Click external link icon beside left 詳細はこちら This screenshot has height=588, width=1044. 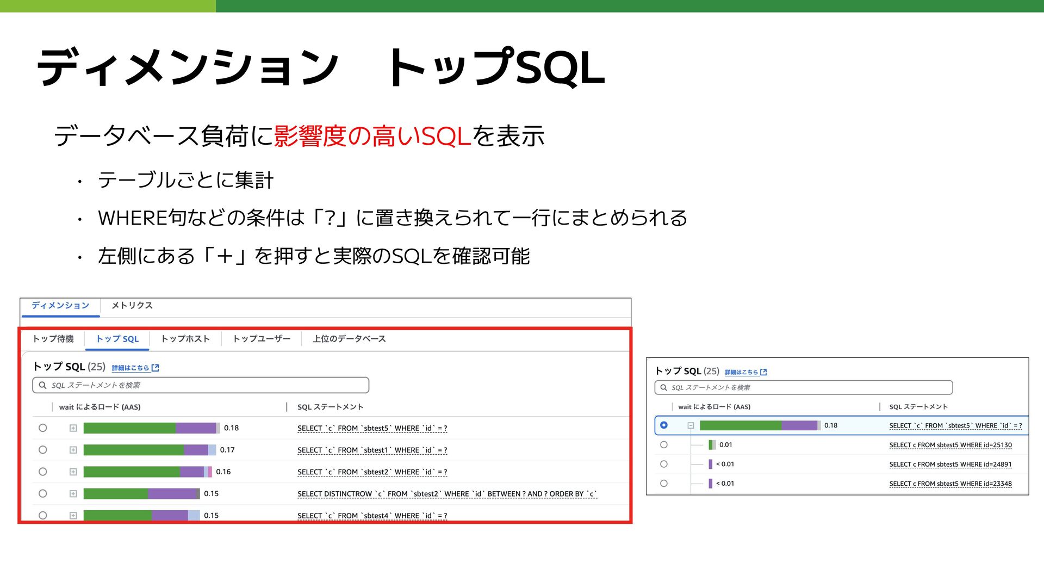(156, 368)
